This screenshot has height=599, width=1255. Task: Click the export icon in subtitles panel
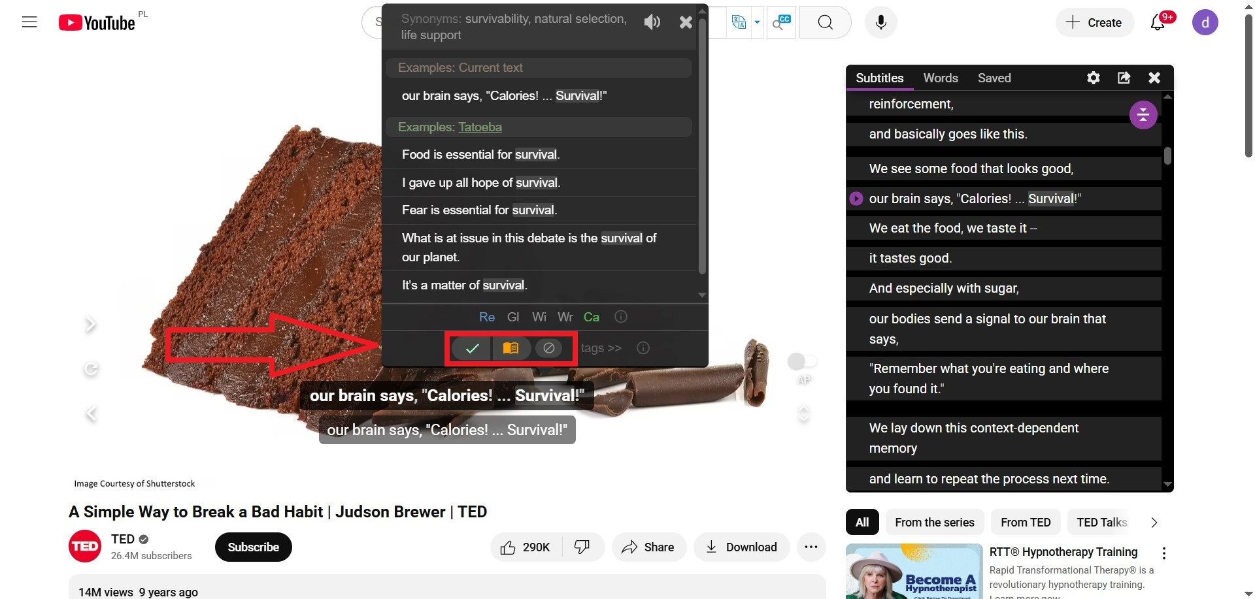coord(1124,78)
